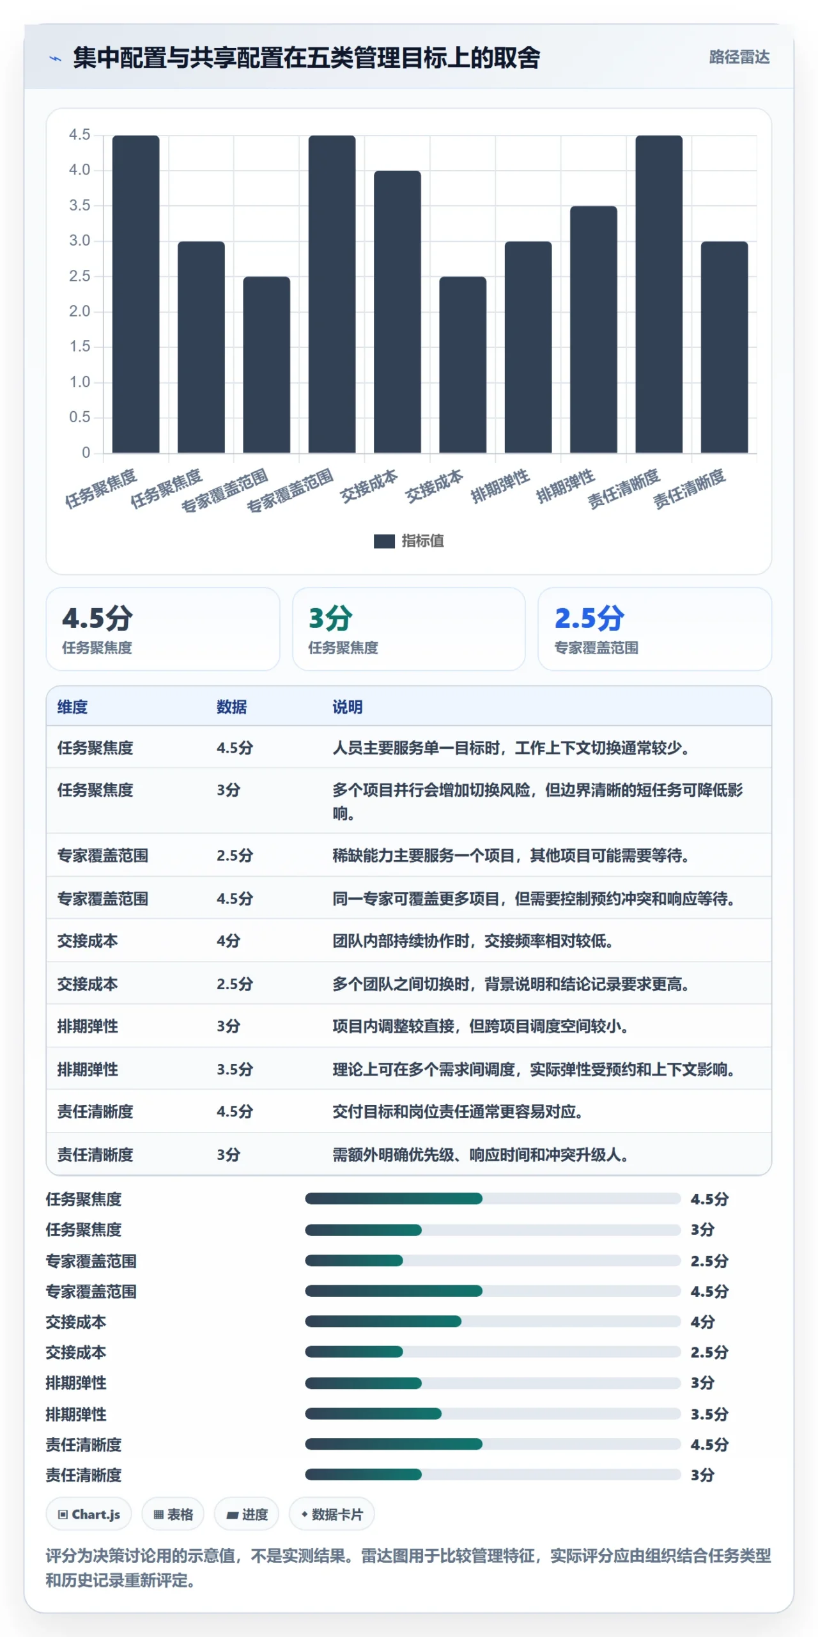Select the row starting 需额外明确优先级
The width and height of the screenshot is (818, 1637).
pos(409,1154)
